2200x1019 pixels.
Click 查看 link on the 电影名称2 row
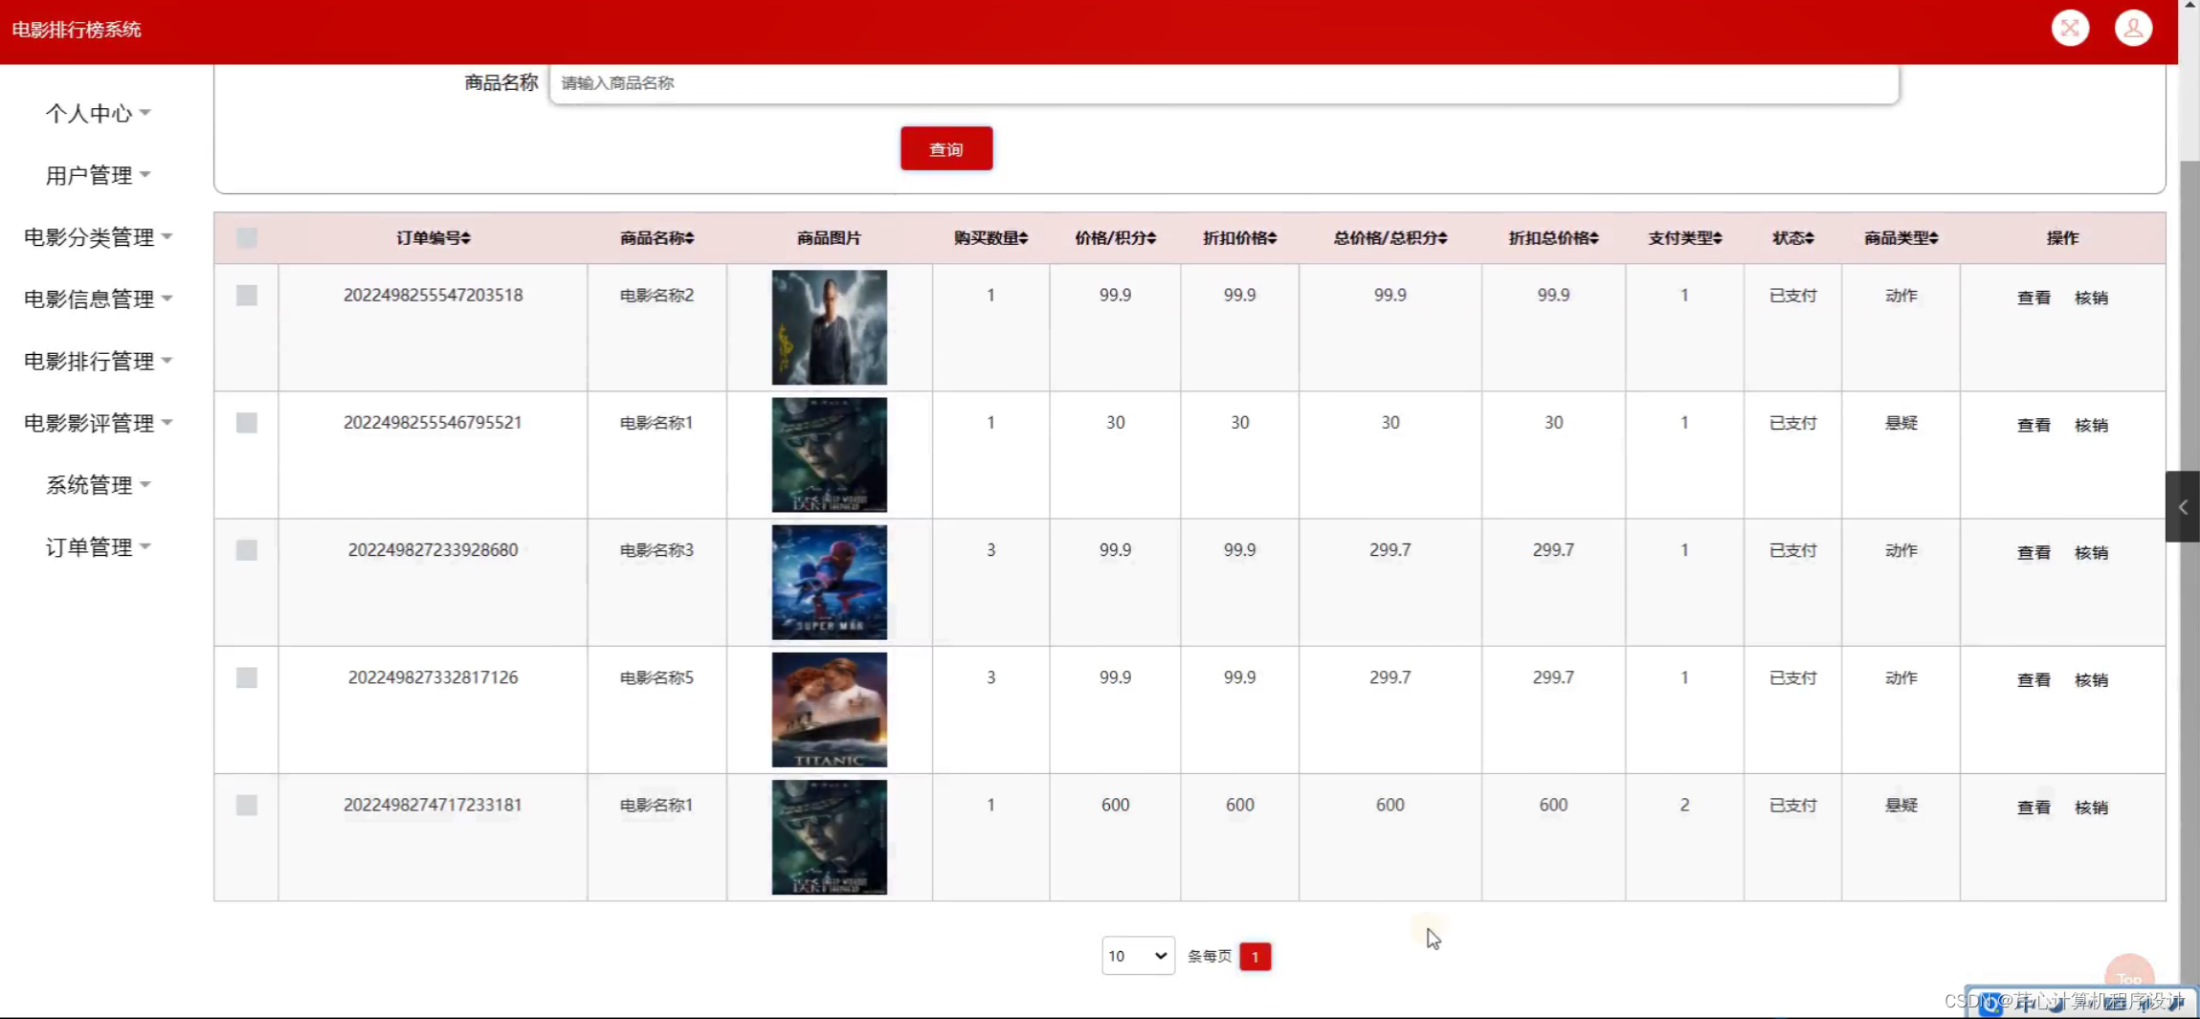2034,297
